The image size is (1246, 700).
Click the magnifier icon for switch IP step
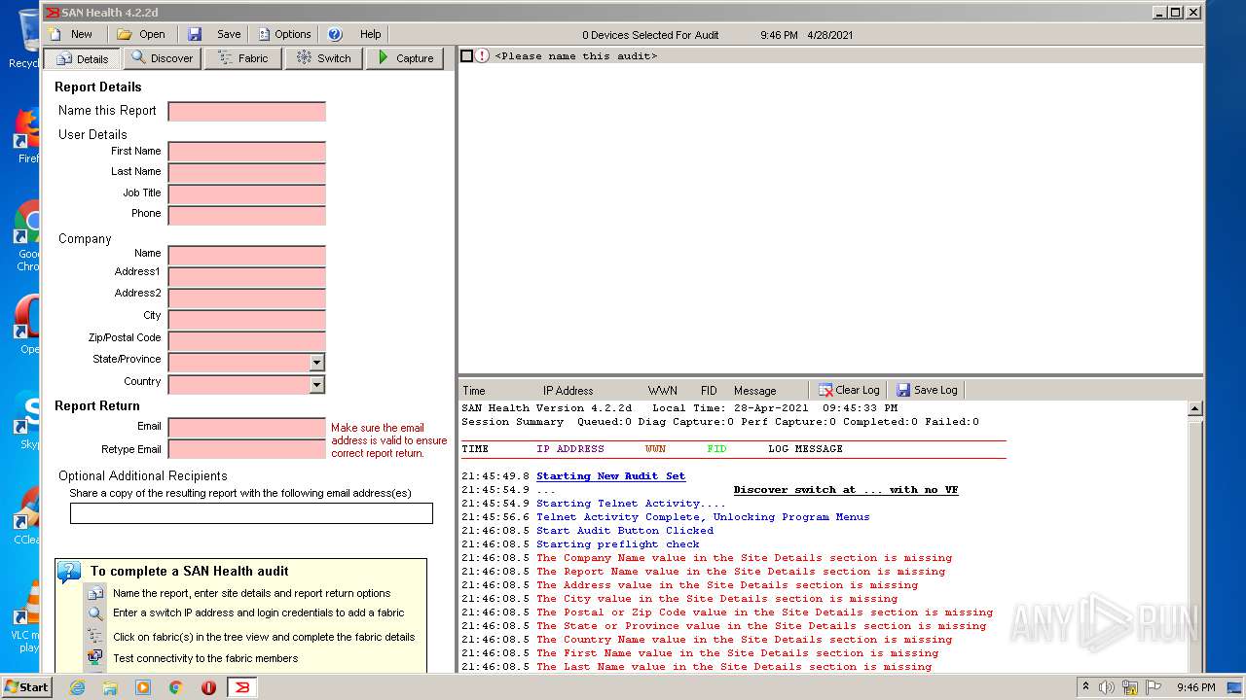click(95, 613)
